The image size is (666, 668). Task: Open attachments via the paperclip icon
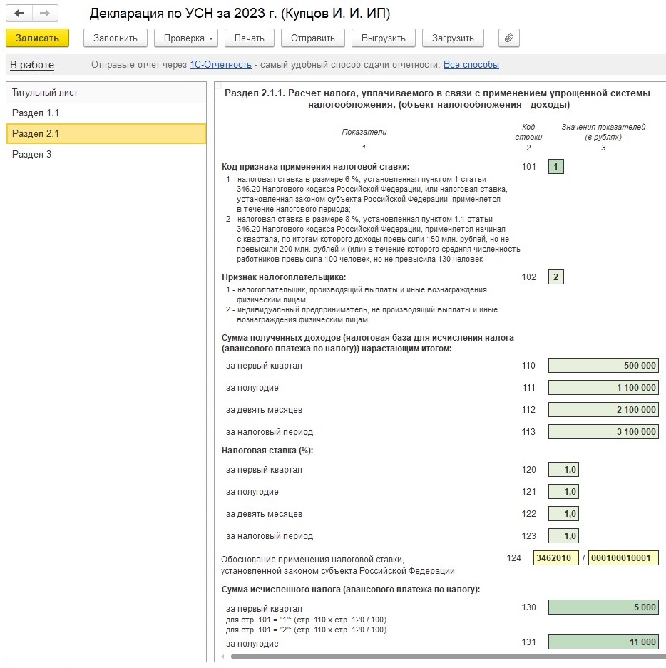508,38
